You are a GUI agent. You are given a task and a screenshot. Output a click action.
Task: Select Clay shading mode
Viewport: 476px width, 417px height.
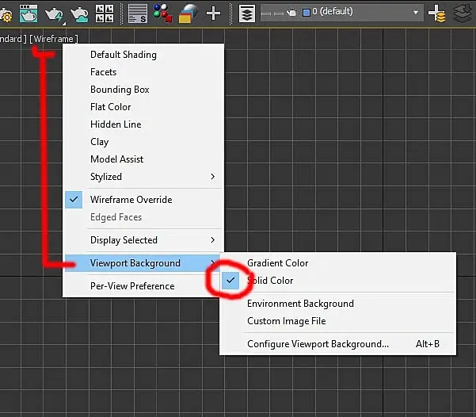coord(143,142)
